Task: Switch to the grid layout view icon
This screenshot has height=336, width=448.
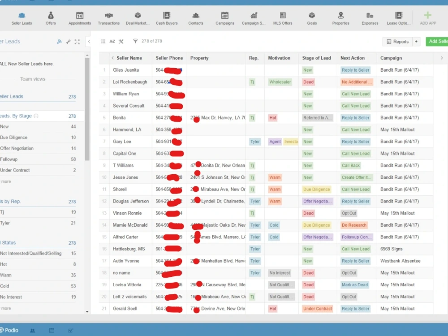Action: (x=103, y=41)
